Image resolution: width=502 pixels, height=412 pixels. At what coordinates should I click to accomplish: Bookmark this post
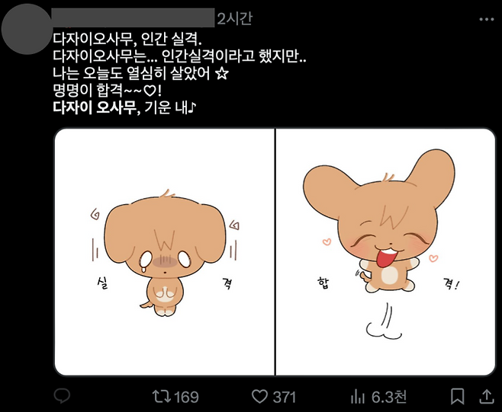458,396
